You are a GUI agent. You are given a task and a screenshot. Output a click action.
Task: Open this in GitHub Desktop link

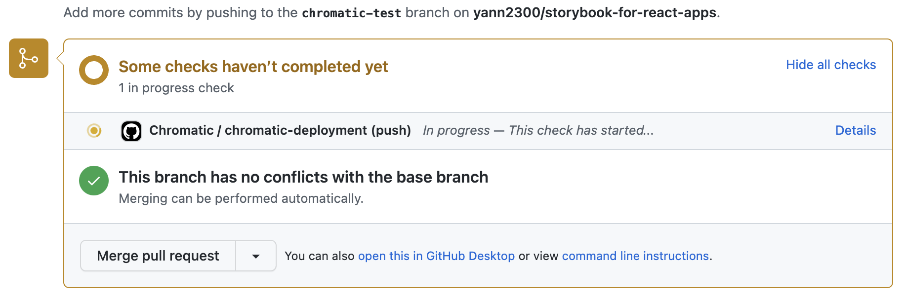point(436,256)
